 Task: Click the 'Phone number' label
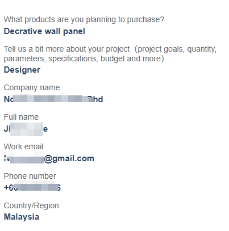[x=30, y=176]
